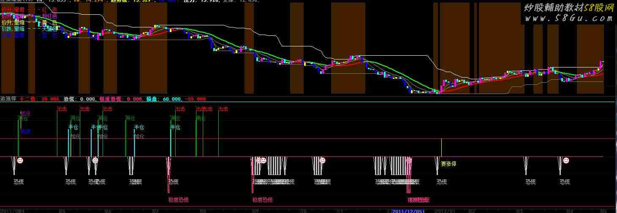
Task: Click the 恐慌 label near timeline mark 03
Action: [x=531, y=182]
